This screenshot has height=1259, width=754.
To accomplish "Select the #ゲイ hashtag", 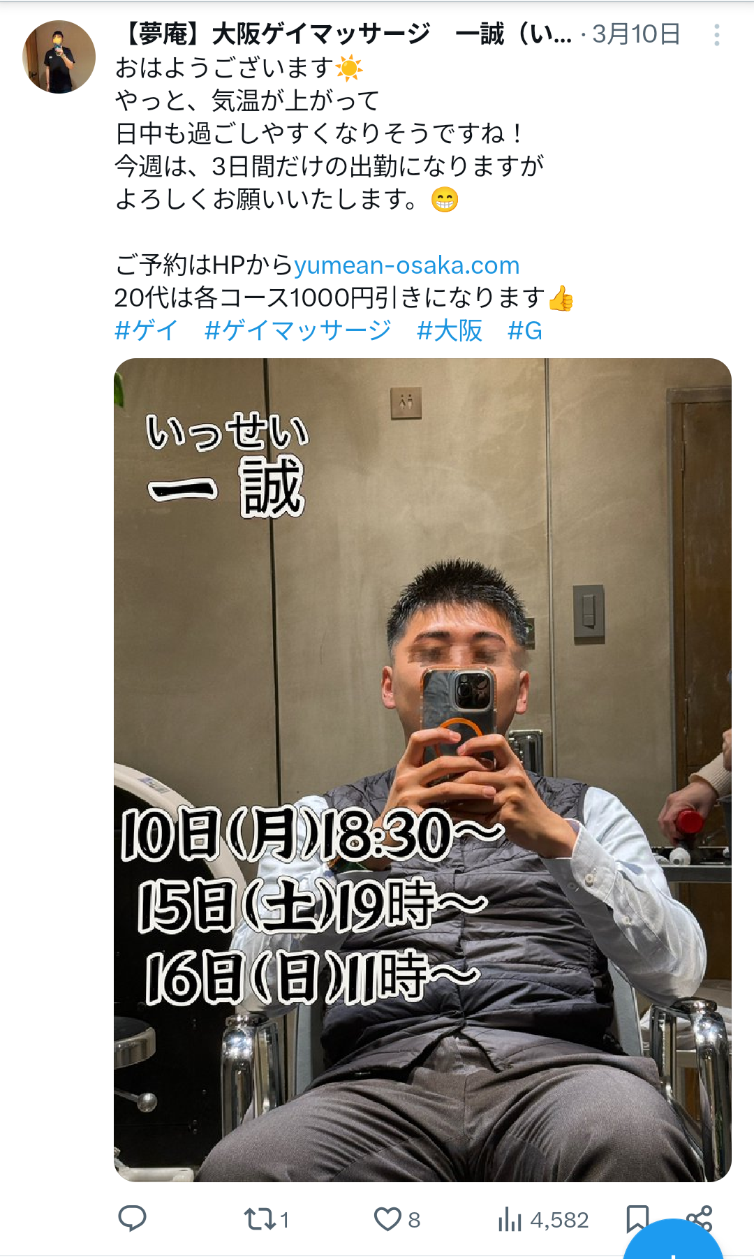I will coord(147,330).
